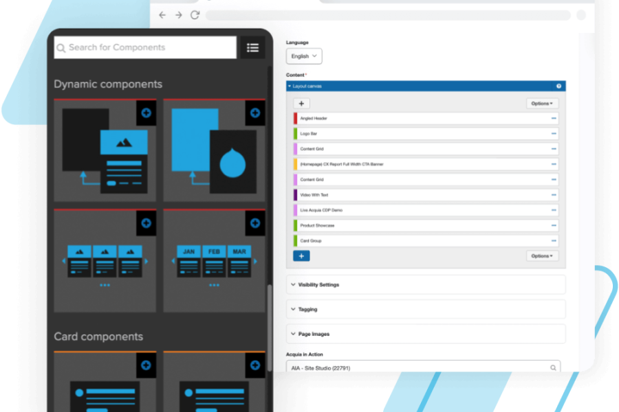This screenshot has height=412, width=619.
Task: Open the bottom Options menu
Action: (542, 256)
